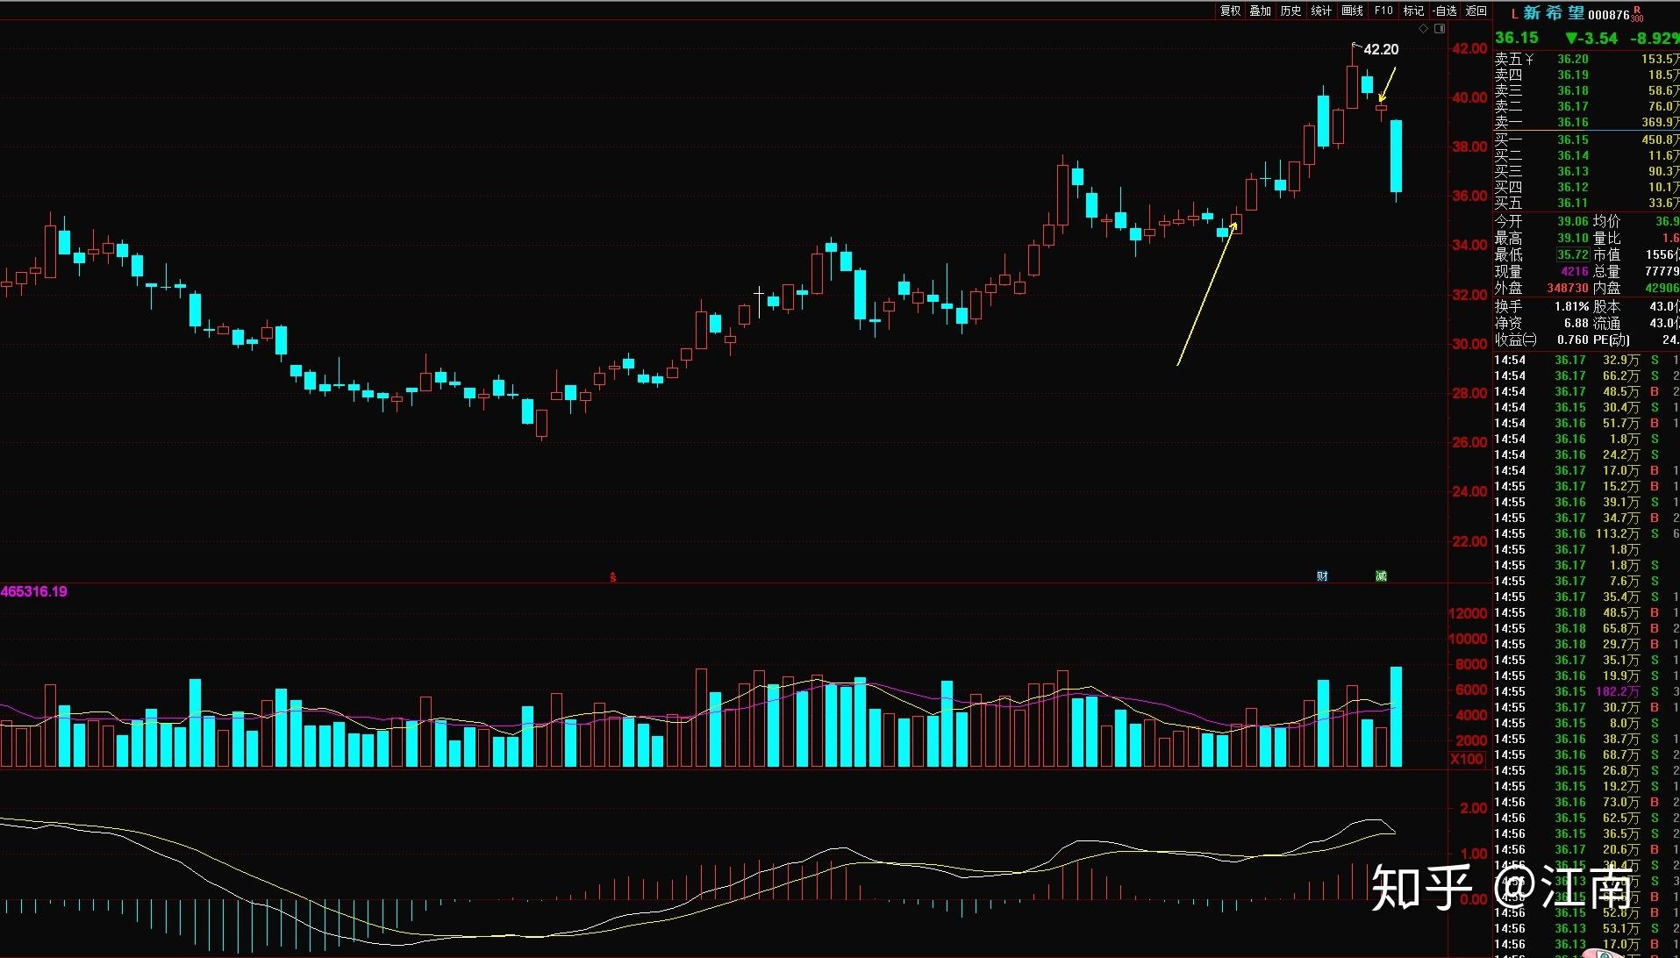1680x958 pixels.
Task: Select the 买三 bid price 36.13
Action: [x=1573, y=171]
